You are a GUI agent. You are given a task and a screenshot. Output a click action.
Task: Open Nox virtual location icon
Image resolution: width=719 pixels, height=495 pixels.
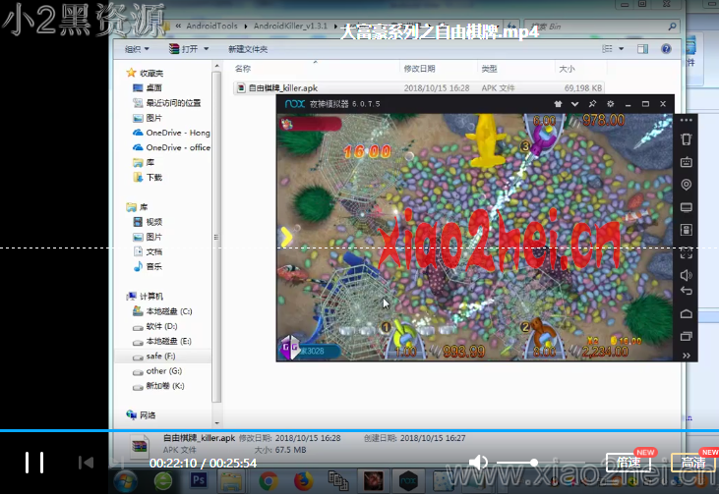[x=686, y=185]
